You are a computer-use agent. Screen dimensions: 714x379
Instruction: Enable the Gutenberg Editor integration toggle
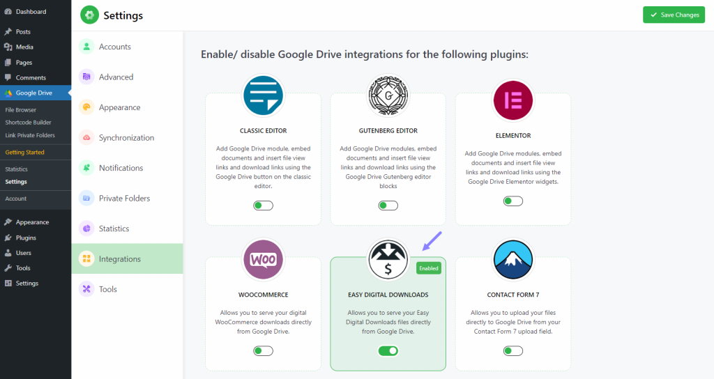[x=388, y=206]
